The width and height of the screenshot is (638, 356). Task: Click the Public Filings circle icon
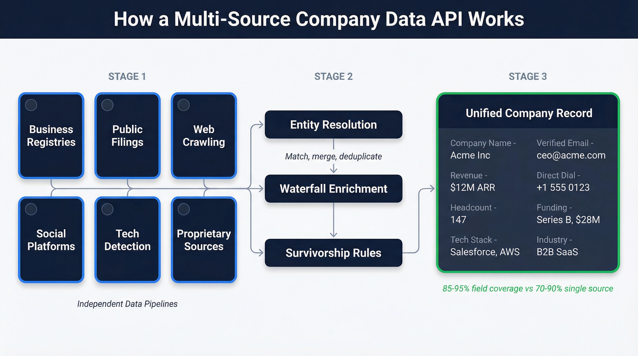107,105
